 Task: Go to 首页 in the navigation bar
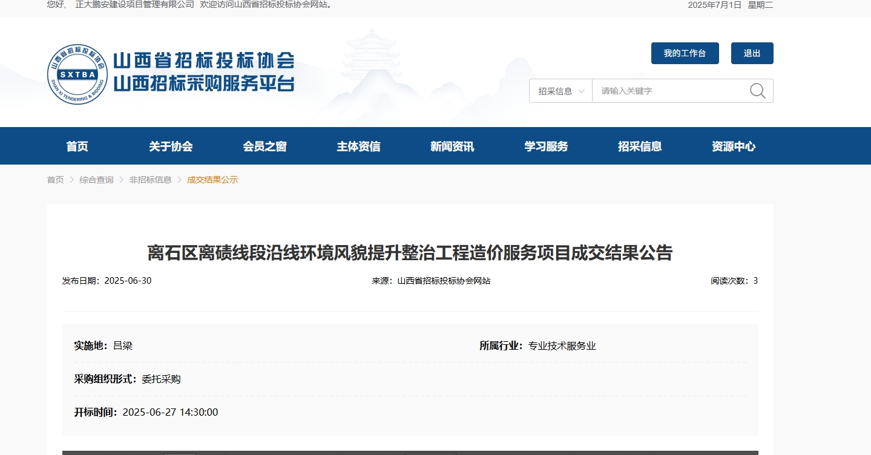pos(77,146)
